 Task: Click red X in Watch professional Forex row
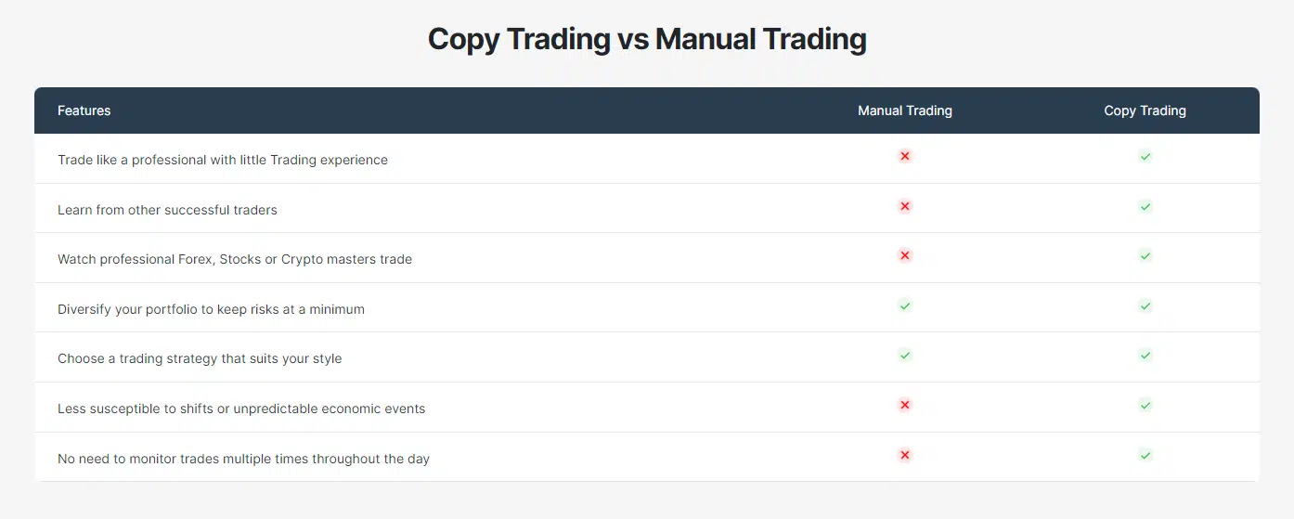pyautogui.click(x=905, y=255)
